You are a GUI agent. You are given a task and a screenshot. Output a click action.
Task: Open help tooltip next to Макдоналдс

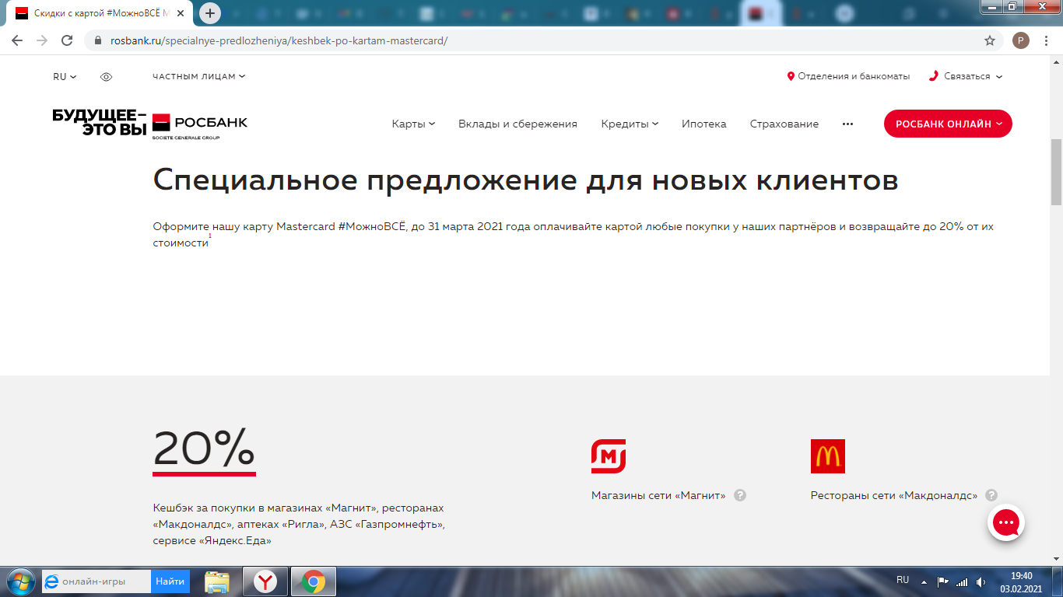pos(991,495)
